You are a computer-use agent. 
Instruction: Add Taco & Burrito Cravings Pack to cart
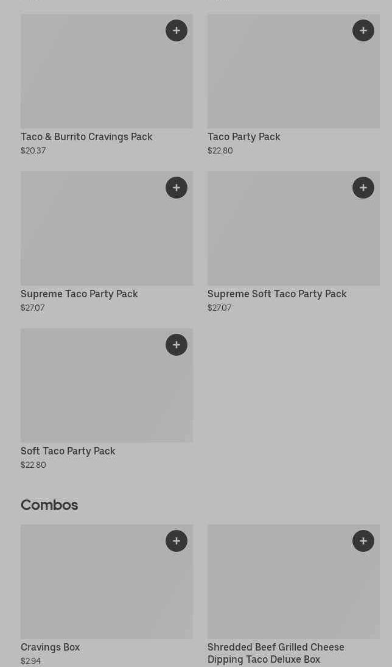(x=177, y=30)
